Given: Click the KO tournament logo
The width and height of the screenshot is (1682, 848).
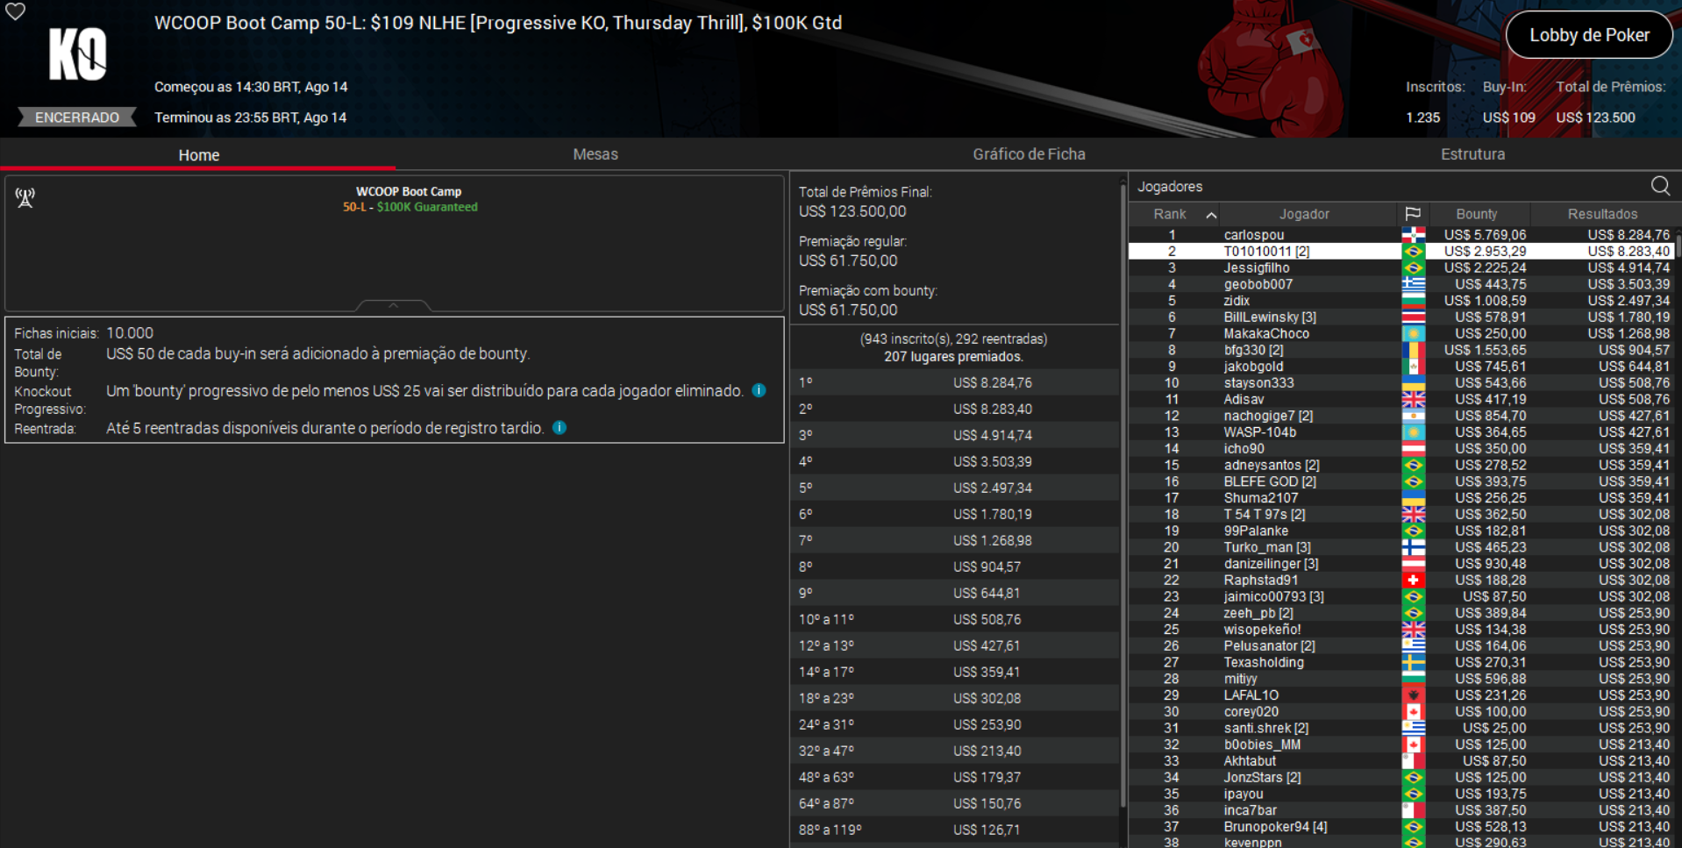Looking at the screenshot, I should (77, 54).
